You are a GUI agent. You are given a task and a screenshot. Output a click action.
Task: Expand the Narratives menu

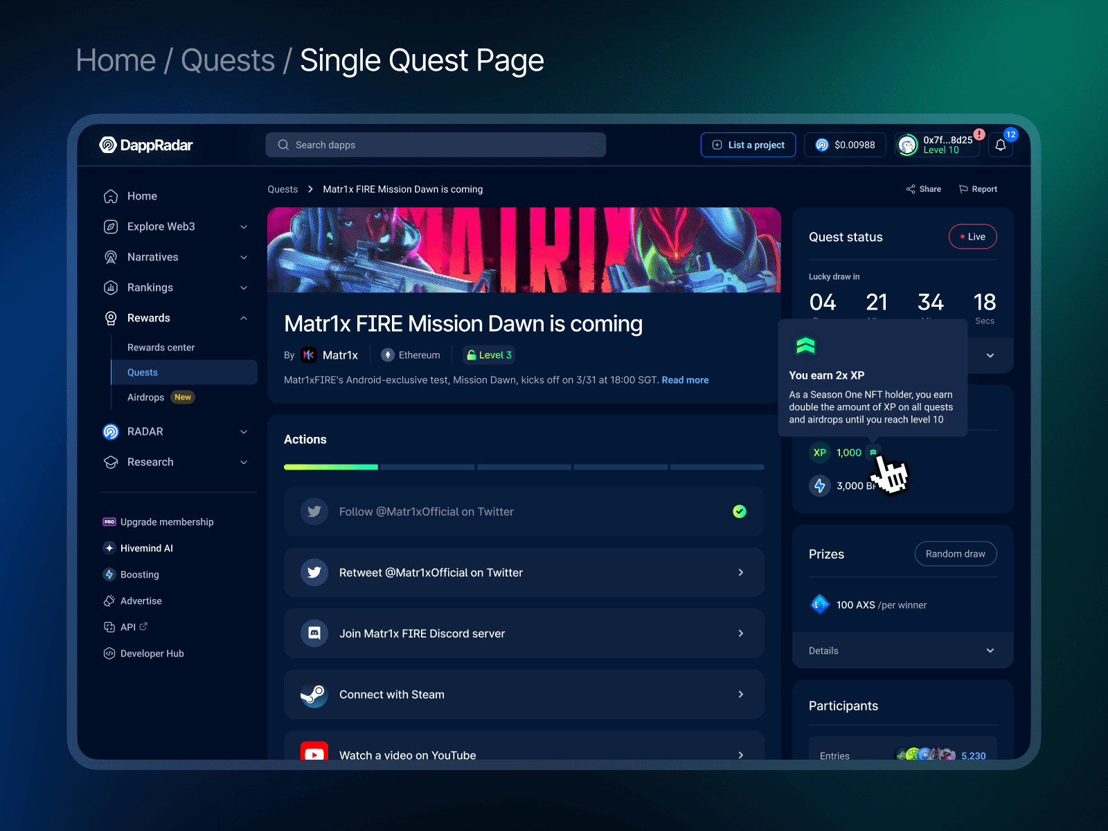(x=244, y=257)
